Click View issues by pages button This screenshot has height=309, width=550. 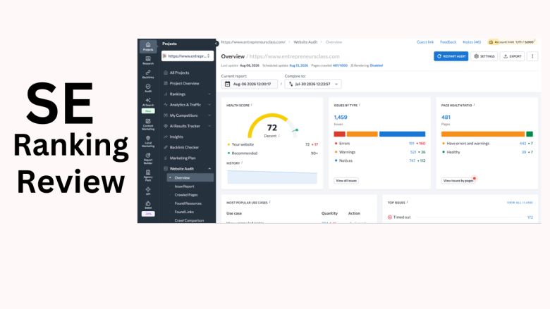point(458,181)
